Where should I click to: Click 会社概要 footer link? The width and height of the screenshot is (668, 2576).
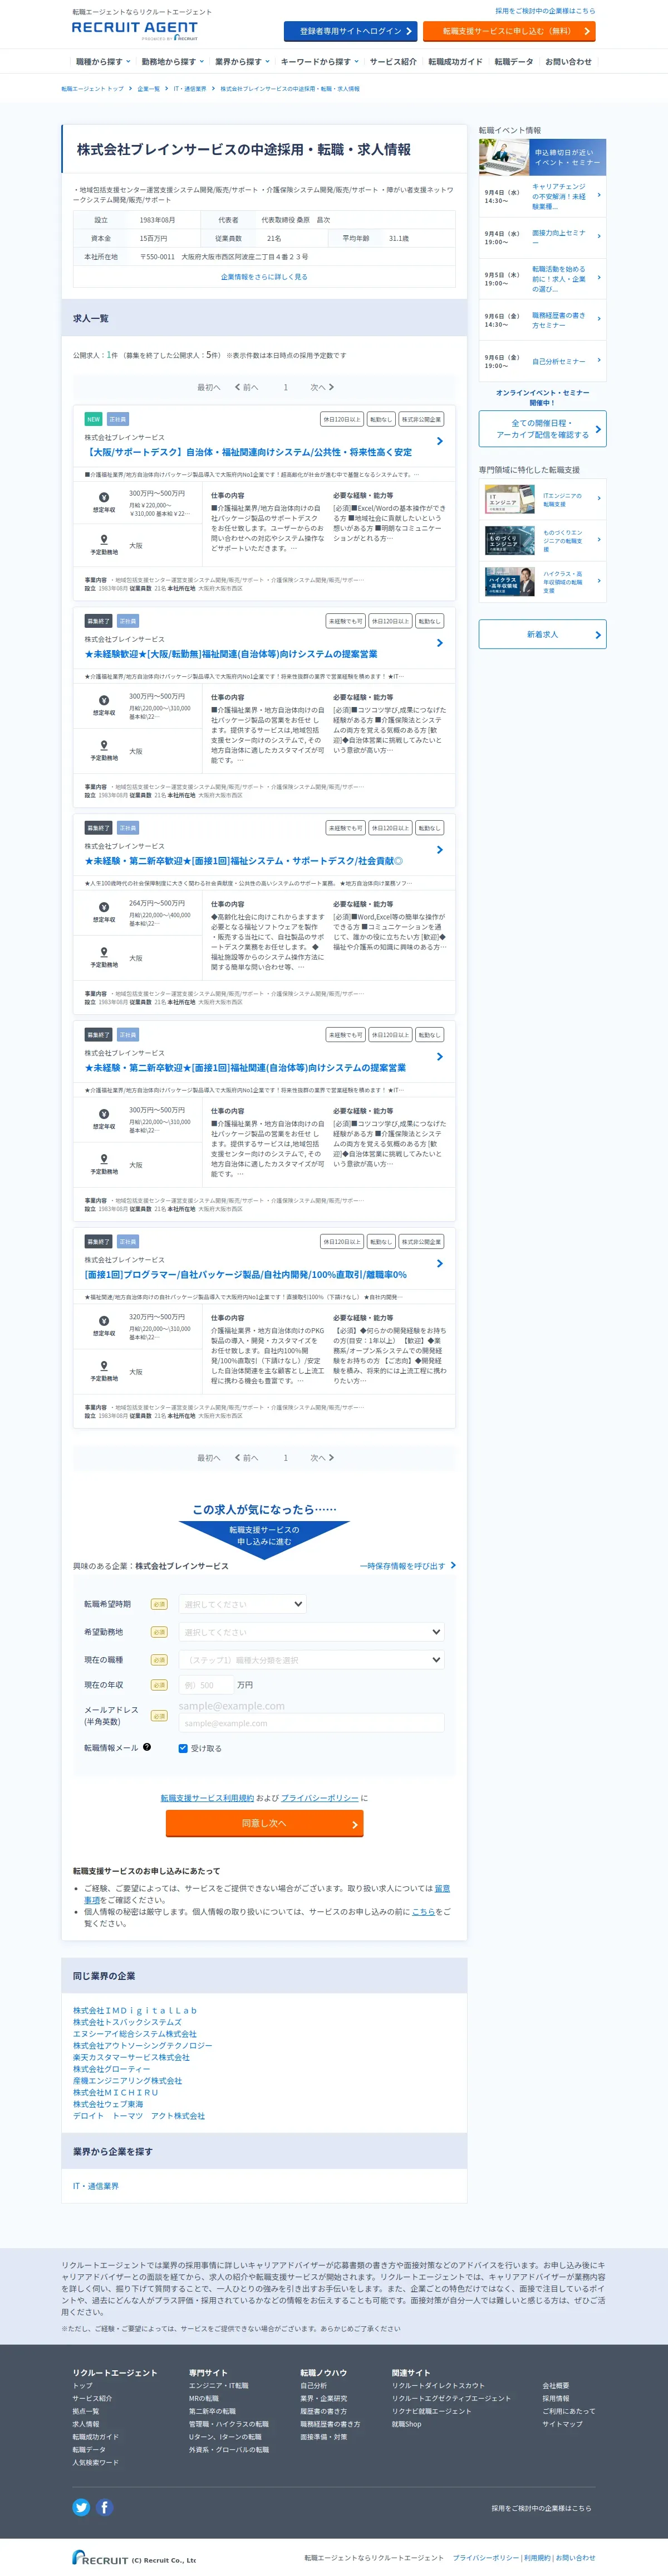(555, 2385)
